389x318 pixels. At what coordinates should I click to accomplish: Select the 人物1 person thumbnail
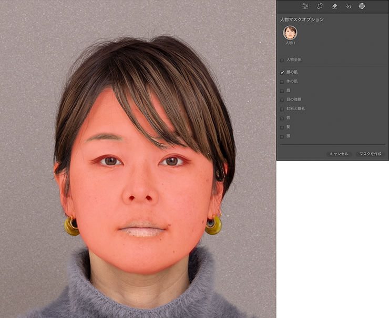coord(290,33)
